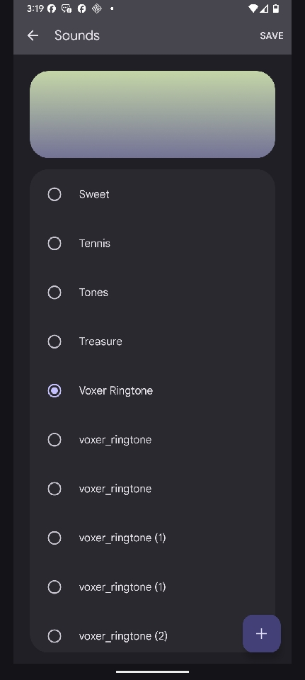Tap the home gesture navigation bar
Image resolution: width=305 pixels, height=680 pixels.
coord(153,671)
